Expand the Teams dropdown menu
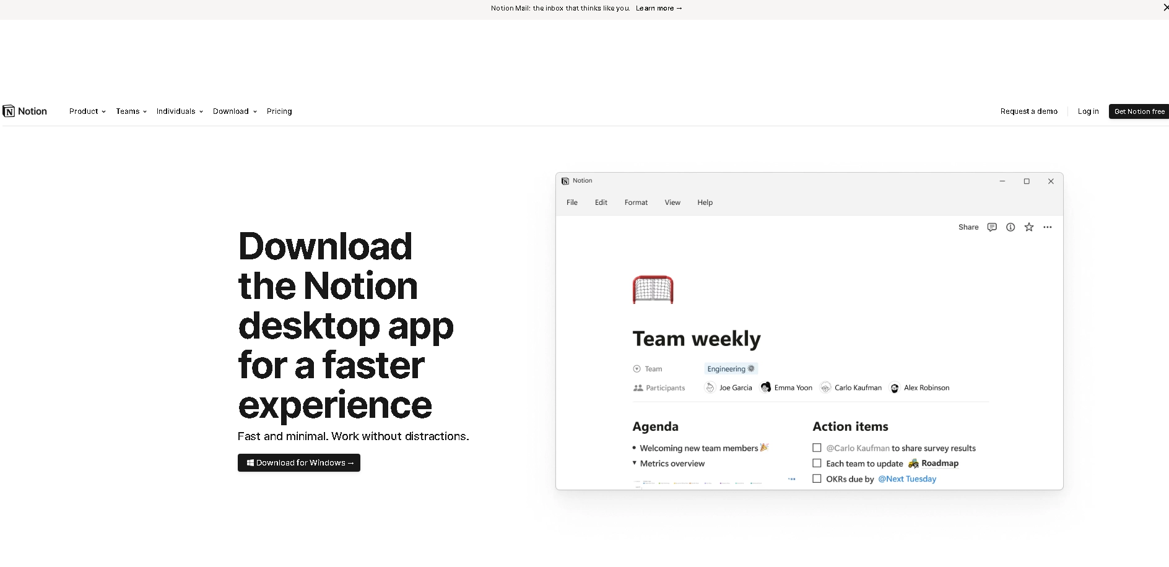The image size is (1169, 567). [x=131, y=111]
